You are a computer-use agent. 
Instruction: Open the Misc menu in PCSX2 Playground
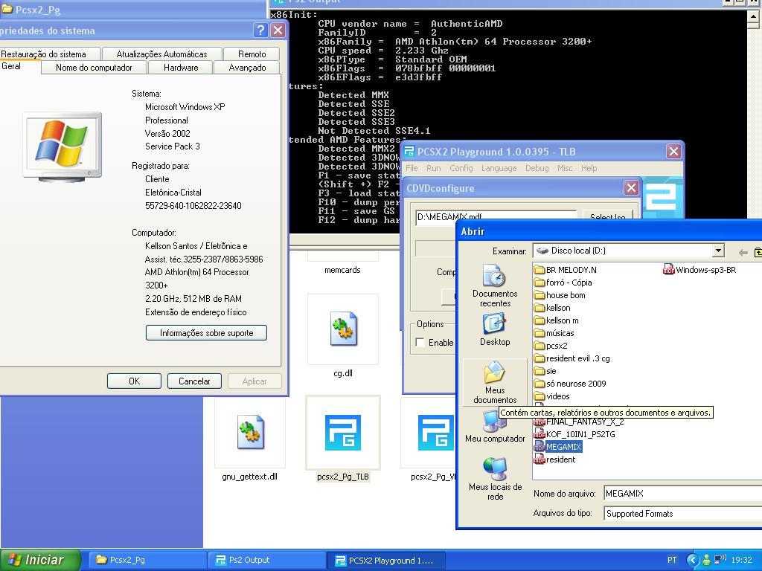point(565,168)
